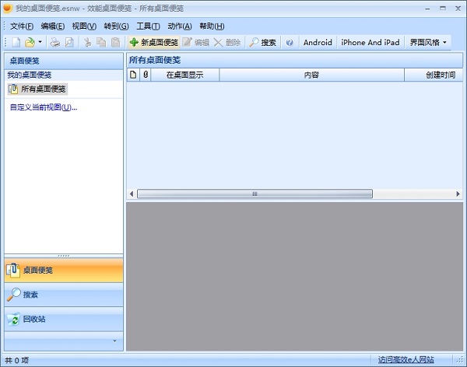Open the 界面风格 style dropdown
This screenshot has width=467, height=367.
428,42
